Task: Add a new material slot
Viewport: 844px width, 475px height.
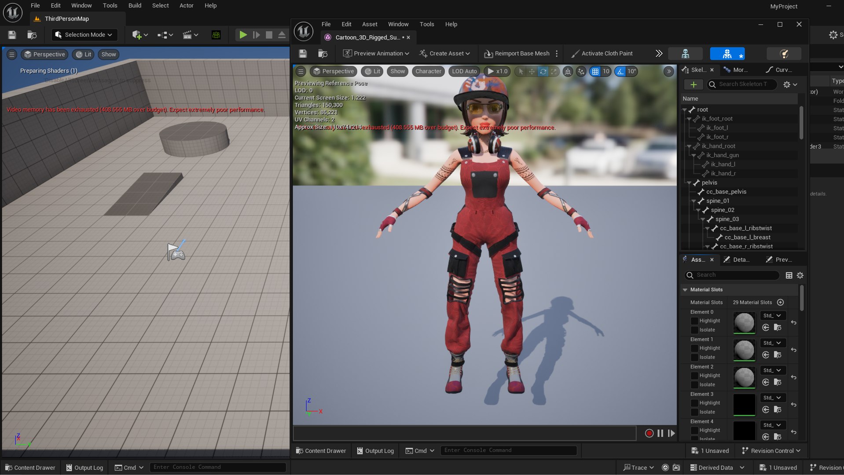Action: point(780,302)
